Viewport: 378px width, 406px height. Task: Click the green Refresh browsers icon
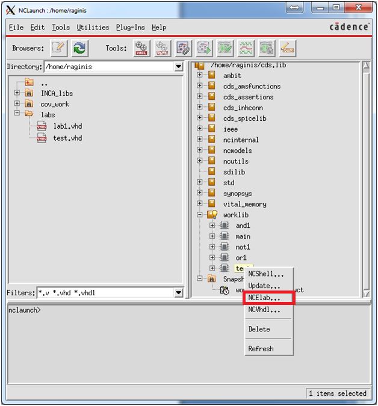click(80, 48)
